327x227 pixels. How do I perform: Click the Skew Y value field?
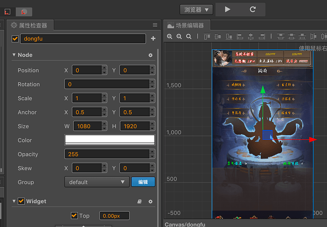click(x=135, y=168)
